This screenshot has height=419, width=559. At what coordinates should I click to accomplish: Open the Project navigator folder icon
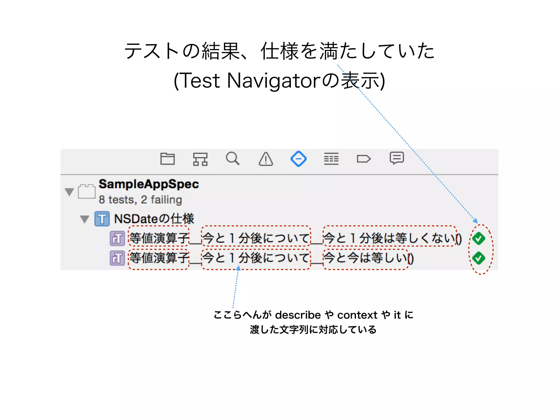[167, 159]
